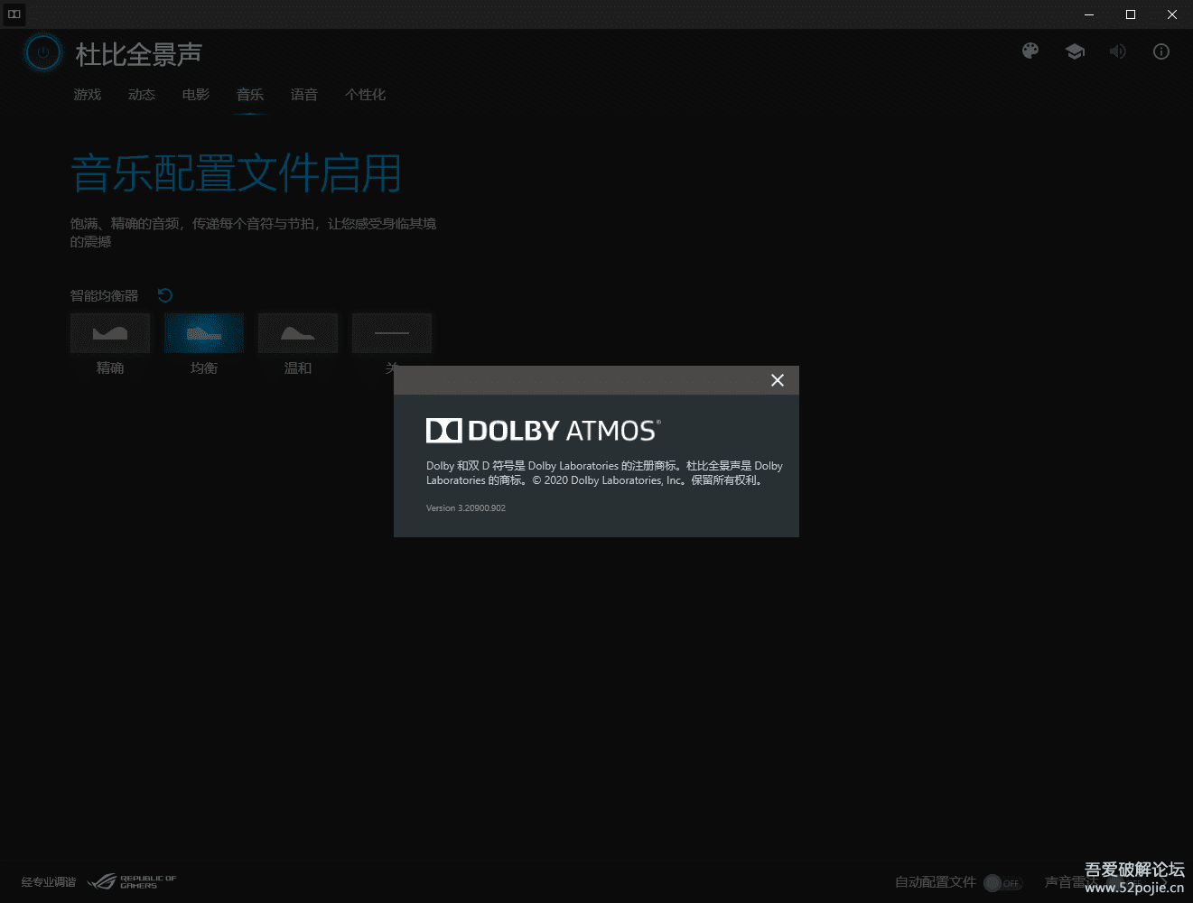This screenshot has width=1193, height=903.
Task: Open the info icon in header
Action: tap(1161, 51)
